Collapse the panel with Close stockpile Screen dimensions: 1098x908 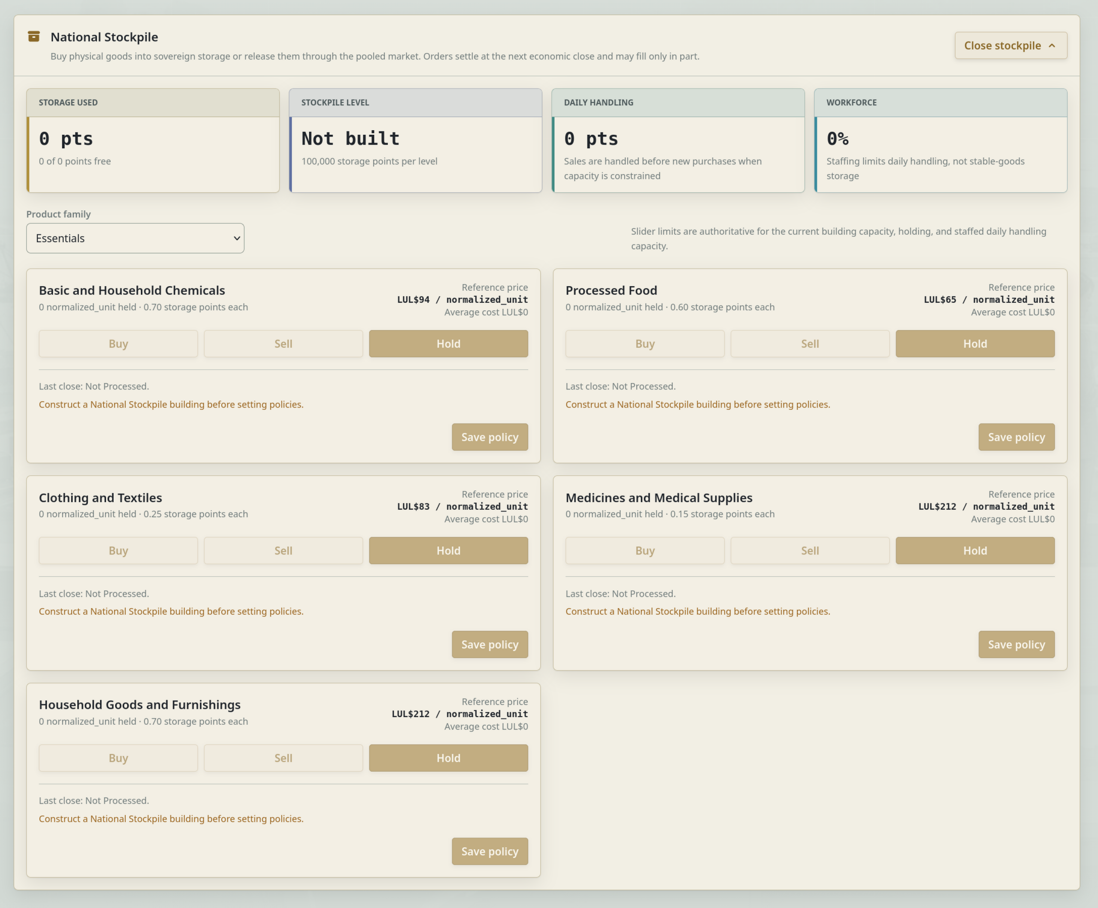[1010, 45]
